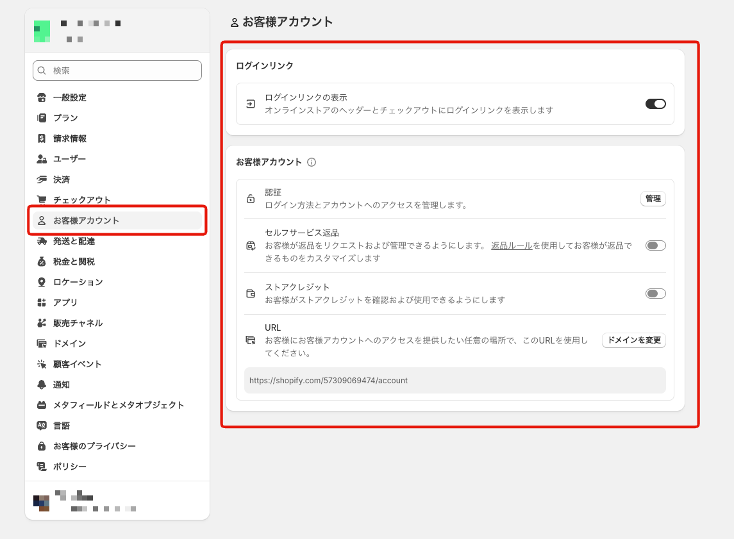Screen dimensions: 734x539
Task: Click the ロケーション location pin icon
Action: pyautogui.click(x=42, y=281)
